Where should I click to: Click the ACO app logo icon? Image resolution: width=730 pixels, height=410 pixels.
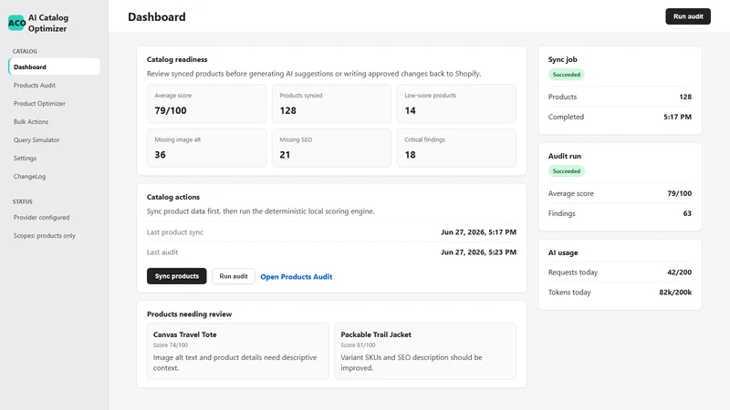coord(16,23)
